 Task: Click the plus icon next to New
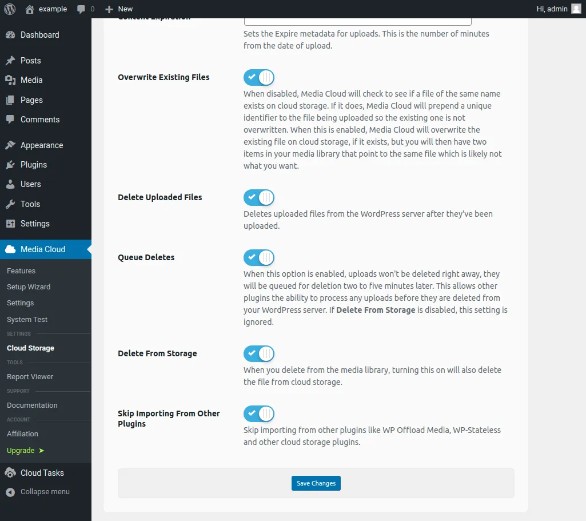(x=109, y=9)
